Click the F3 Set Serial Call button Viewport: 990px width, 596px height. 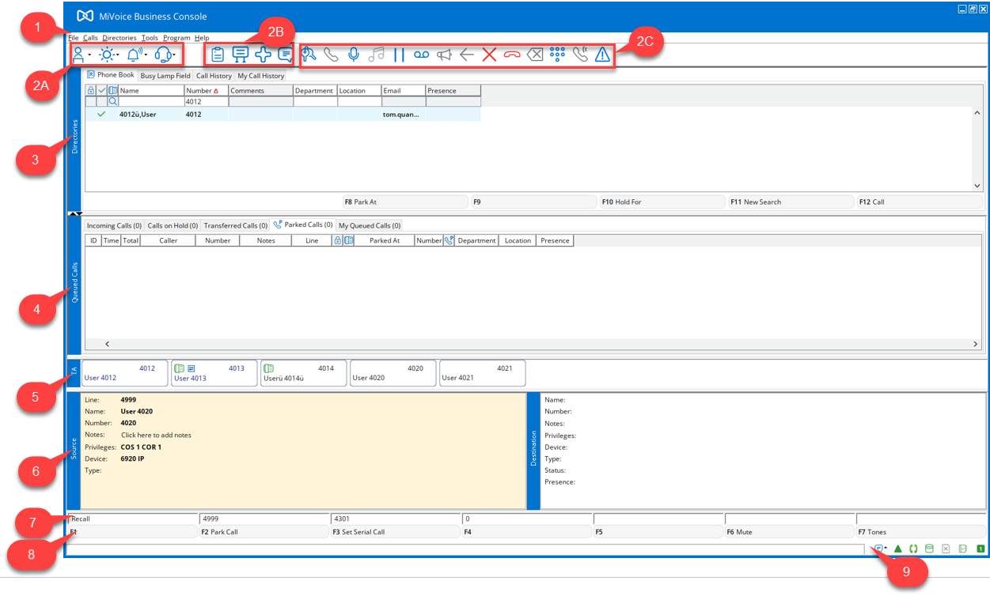coord(395,532)
